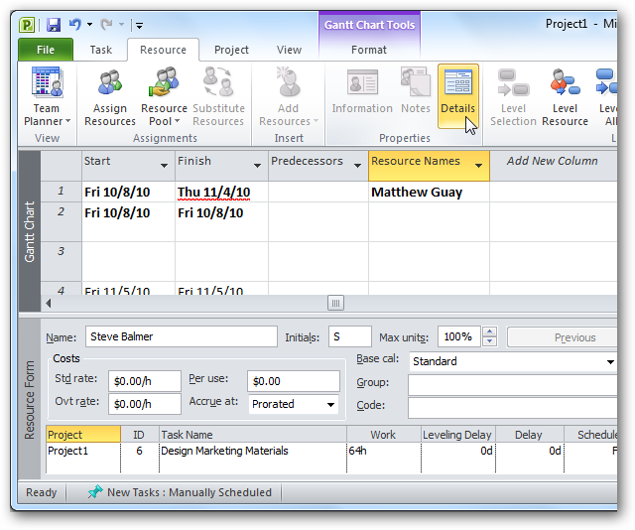Click the Per use cost field
The height and width of the screenshot is (530, 635).
click(x=294, y=381)
